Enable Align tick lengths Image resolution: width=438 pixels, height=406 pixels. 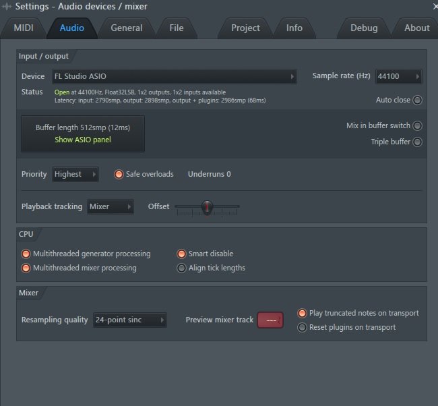click(181, 268)
